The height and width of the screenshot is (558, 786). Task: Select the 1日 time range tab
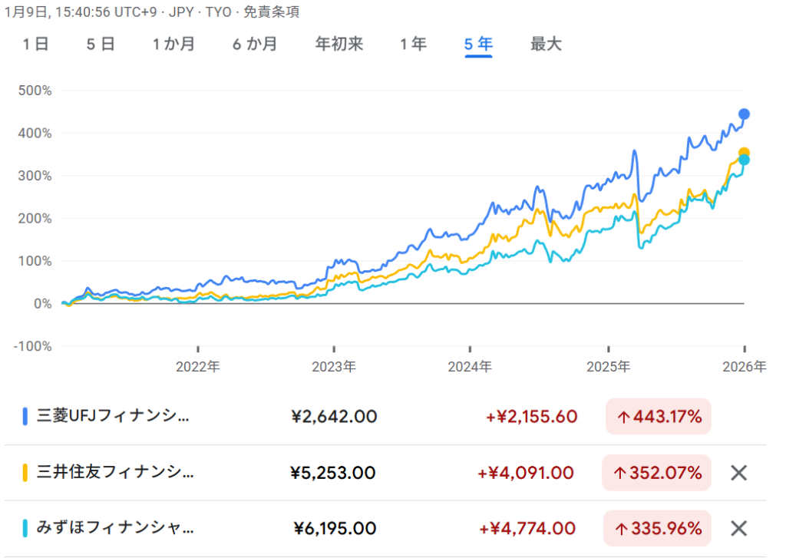pyautogui.click(x=35, y=45)
